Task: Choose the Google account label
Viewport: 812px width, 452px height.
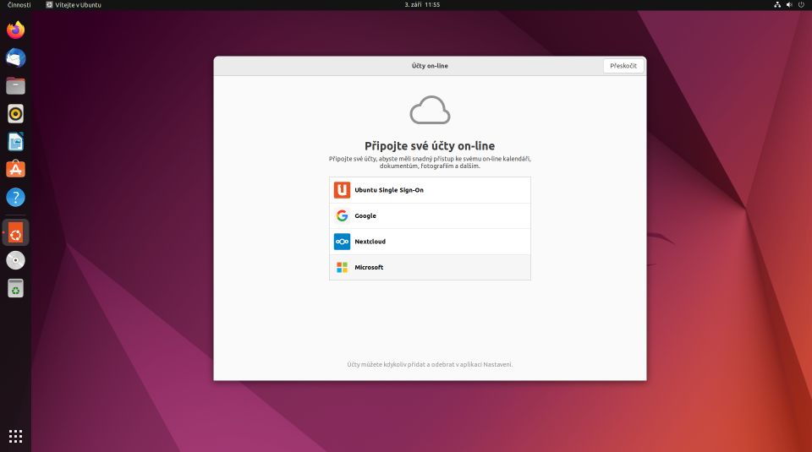Action: click(365, 216)
